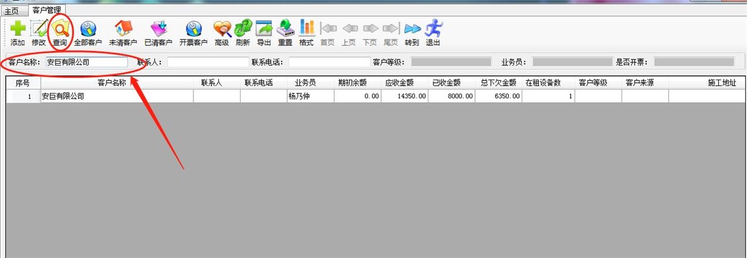Click the 总下欠金额 column header
Image resolution: width=747 pixels, height=258 pixels.
tap(498, 83)
